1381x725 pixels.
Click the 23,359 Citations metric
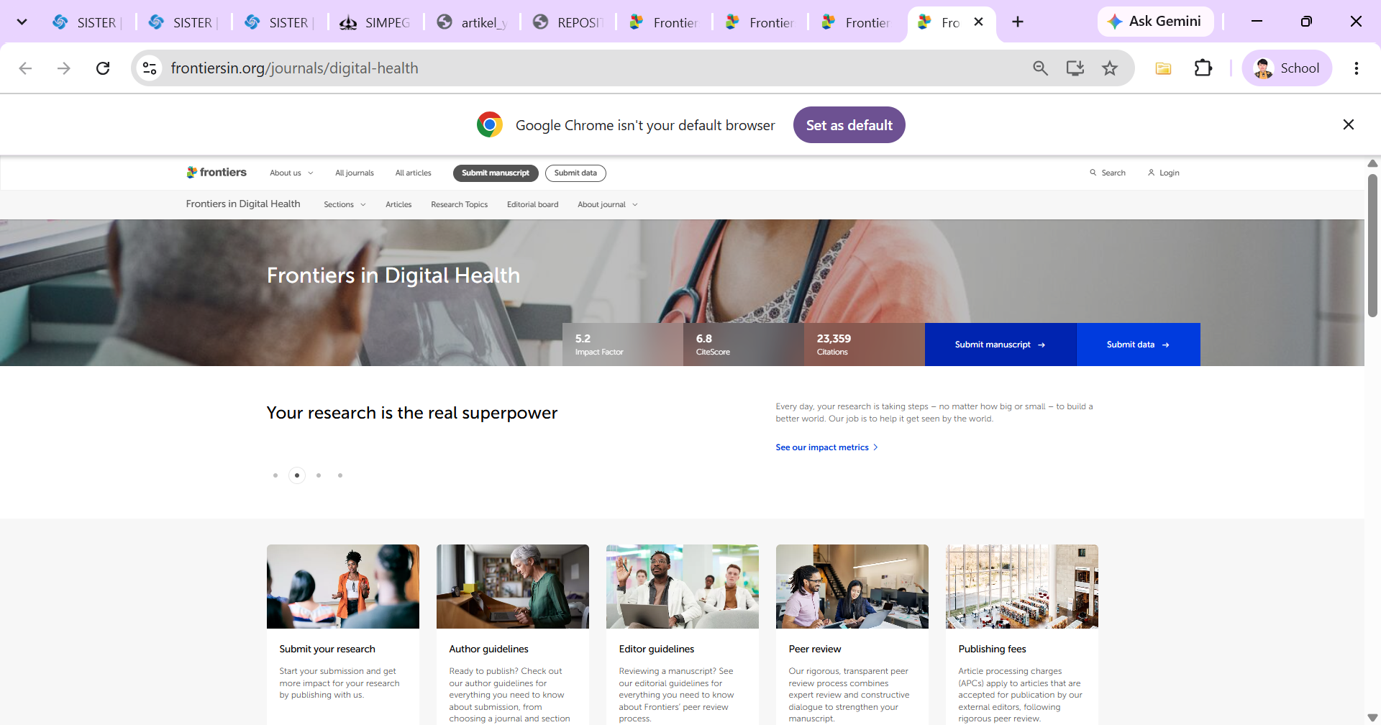865,345
